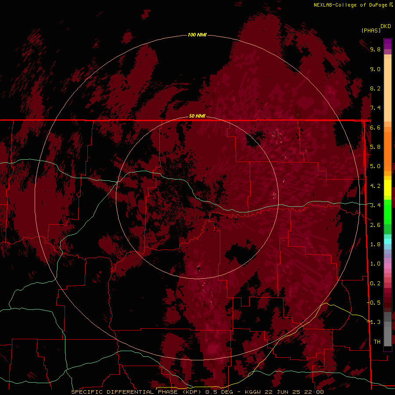Click the 9.8 value on the color scale
Viewport: 395px width, 395px height.
375,49
